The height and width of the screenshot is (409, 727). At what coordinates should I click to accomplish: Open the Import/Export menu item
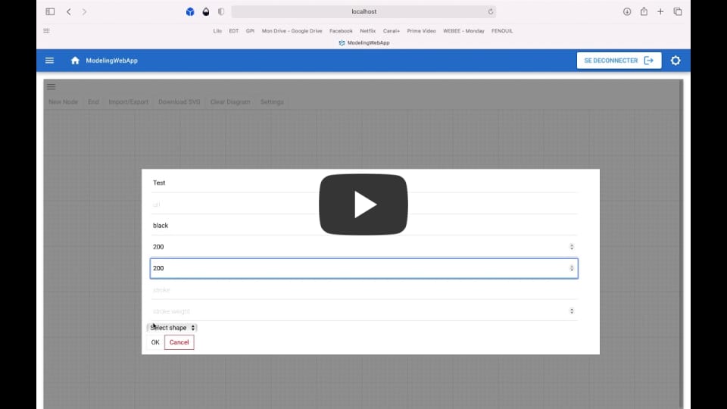point(129,102)
